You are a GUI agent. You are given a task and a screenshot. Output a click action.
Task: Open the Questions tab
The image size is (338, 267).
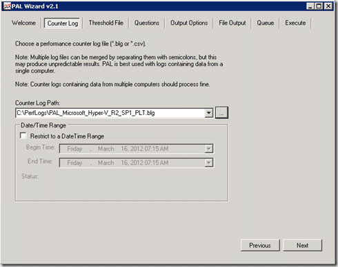(147, 23)
